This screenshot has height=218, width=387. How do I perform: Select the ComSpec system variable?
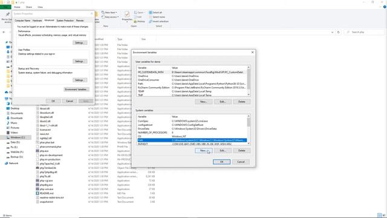click(x=192, y=121)
